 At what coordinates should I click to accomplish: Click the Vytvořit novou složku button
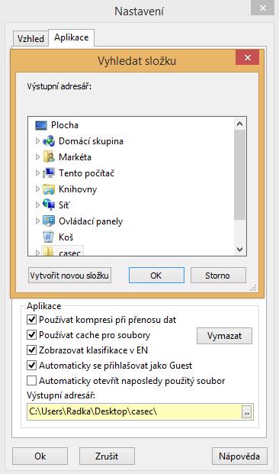coord(69,276)
